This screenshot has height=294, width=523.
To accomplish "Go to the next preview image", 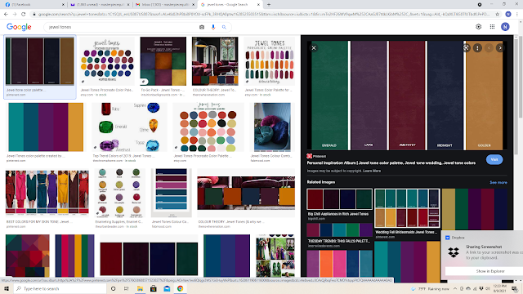I will [500, 48].
